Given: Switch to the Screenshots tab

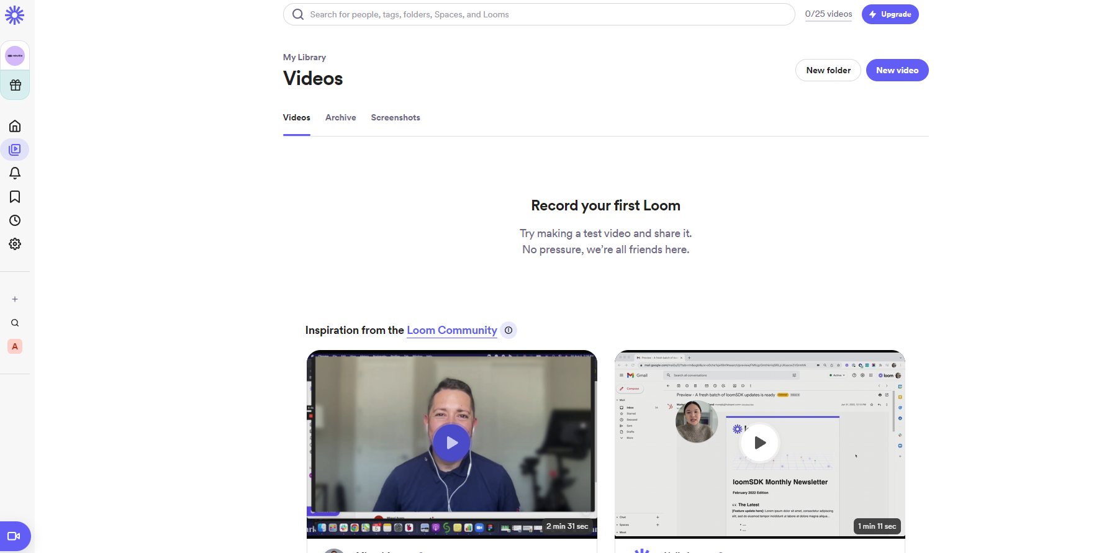Looking at the screenshot, I should pyautogui.click(x=396, y=117).
